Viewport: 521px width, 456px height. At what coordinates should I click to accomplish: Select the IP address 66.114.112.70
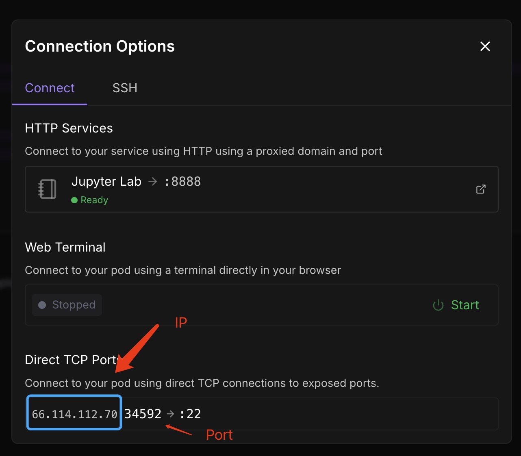pos(74,414)
